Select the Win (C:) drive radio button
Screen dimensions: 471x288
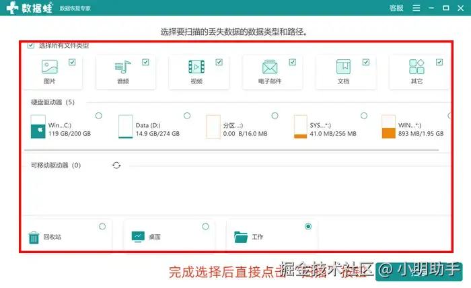coord(99,116)
